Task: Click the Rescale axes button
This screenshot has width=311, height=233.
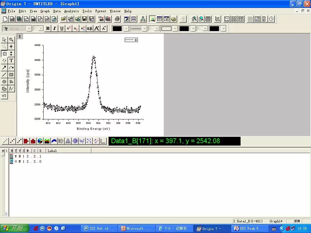Action: click(x=217, y=19)
